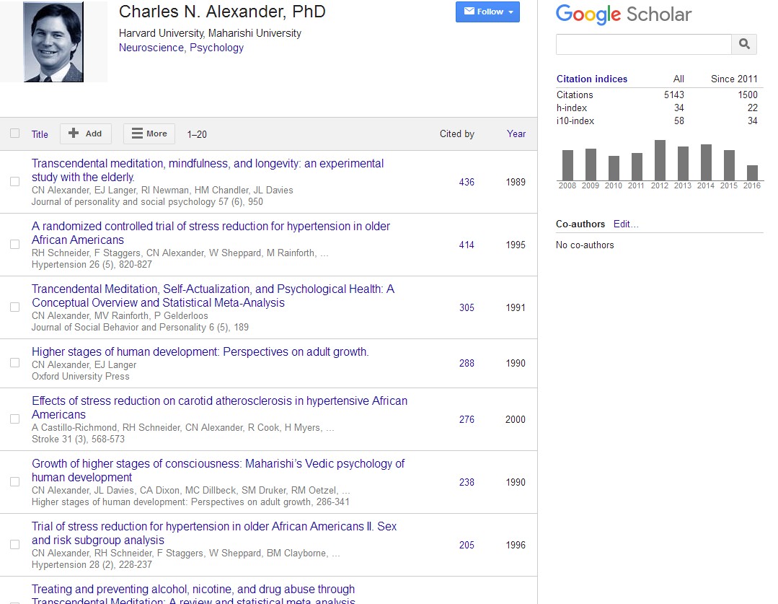The height and width of the screenshot is (604, 778).
Task: Click Edit next to Co-authors
Action: (x=626, y=224)
